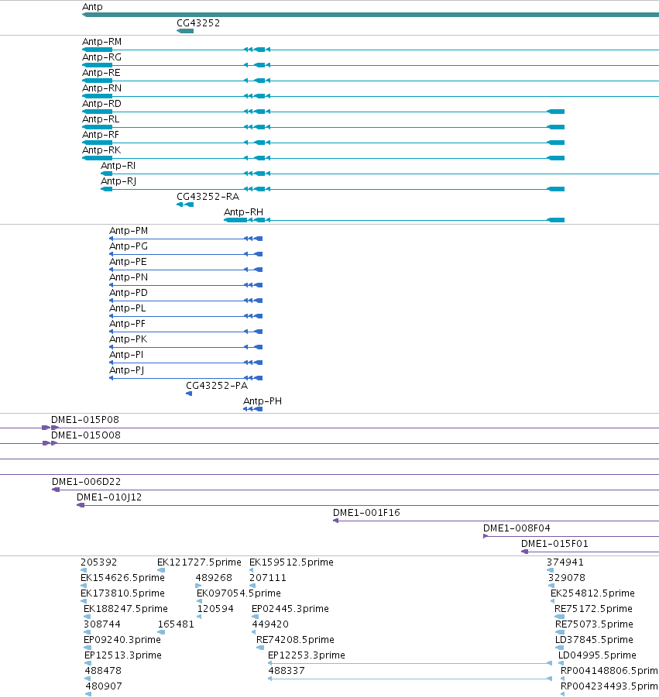Select transcript Antp-RG label

pos(101,57)
